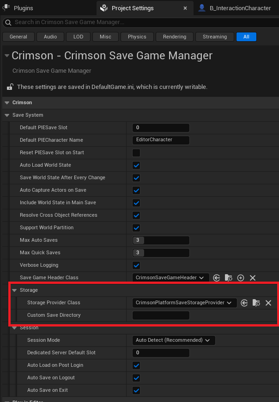The image size is (279, 402).
Task: Create new Save Game Header Class with plus icon
Action: (x=241, y=278)
